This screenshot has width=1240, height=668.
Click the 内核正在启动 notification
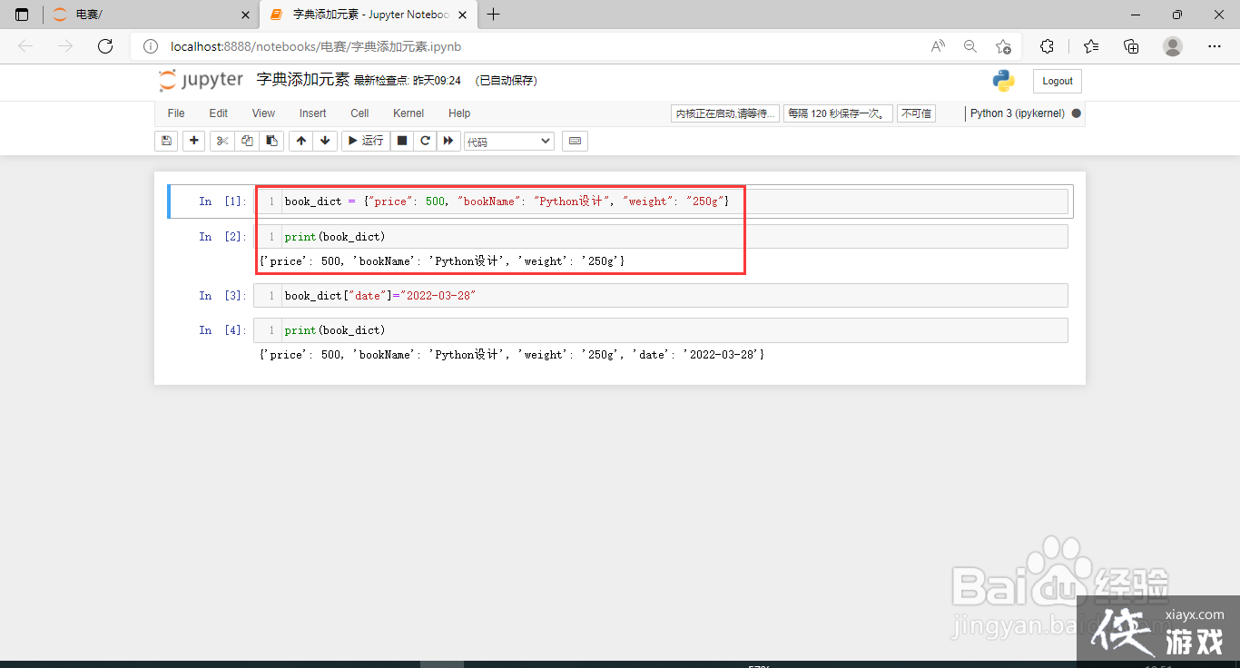(x=725, y=113)
